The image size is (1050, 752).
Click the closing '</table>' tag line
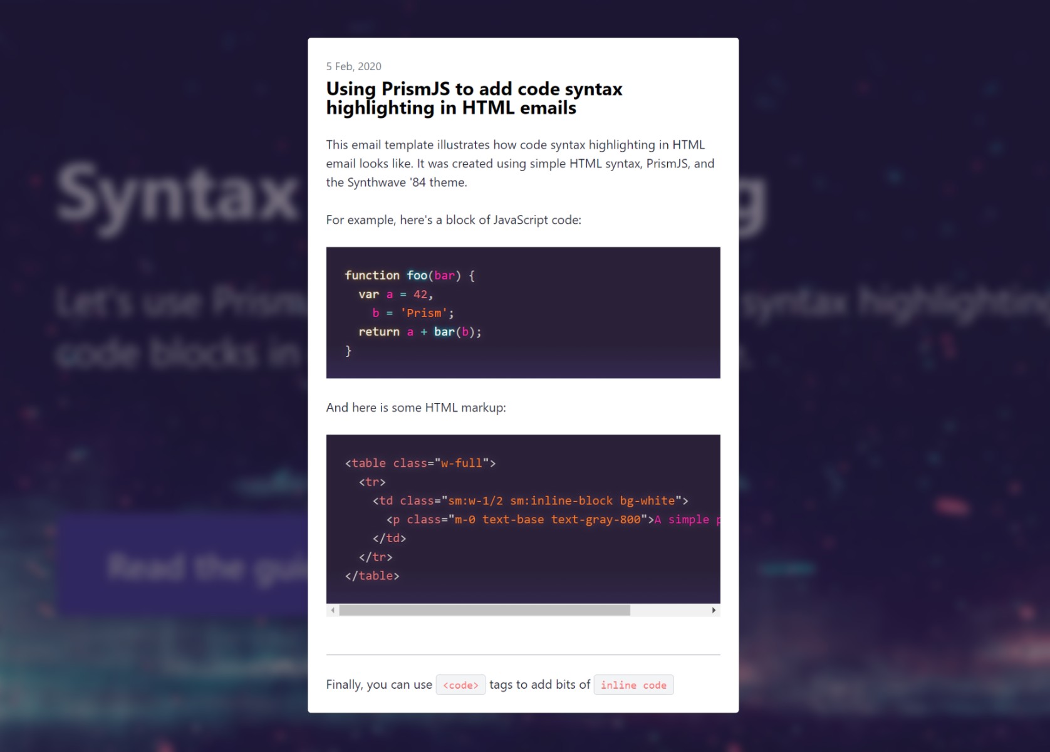pyautogui.click(x=372, y=576)
